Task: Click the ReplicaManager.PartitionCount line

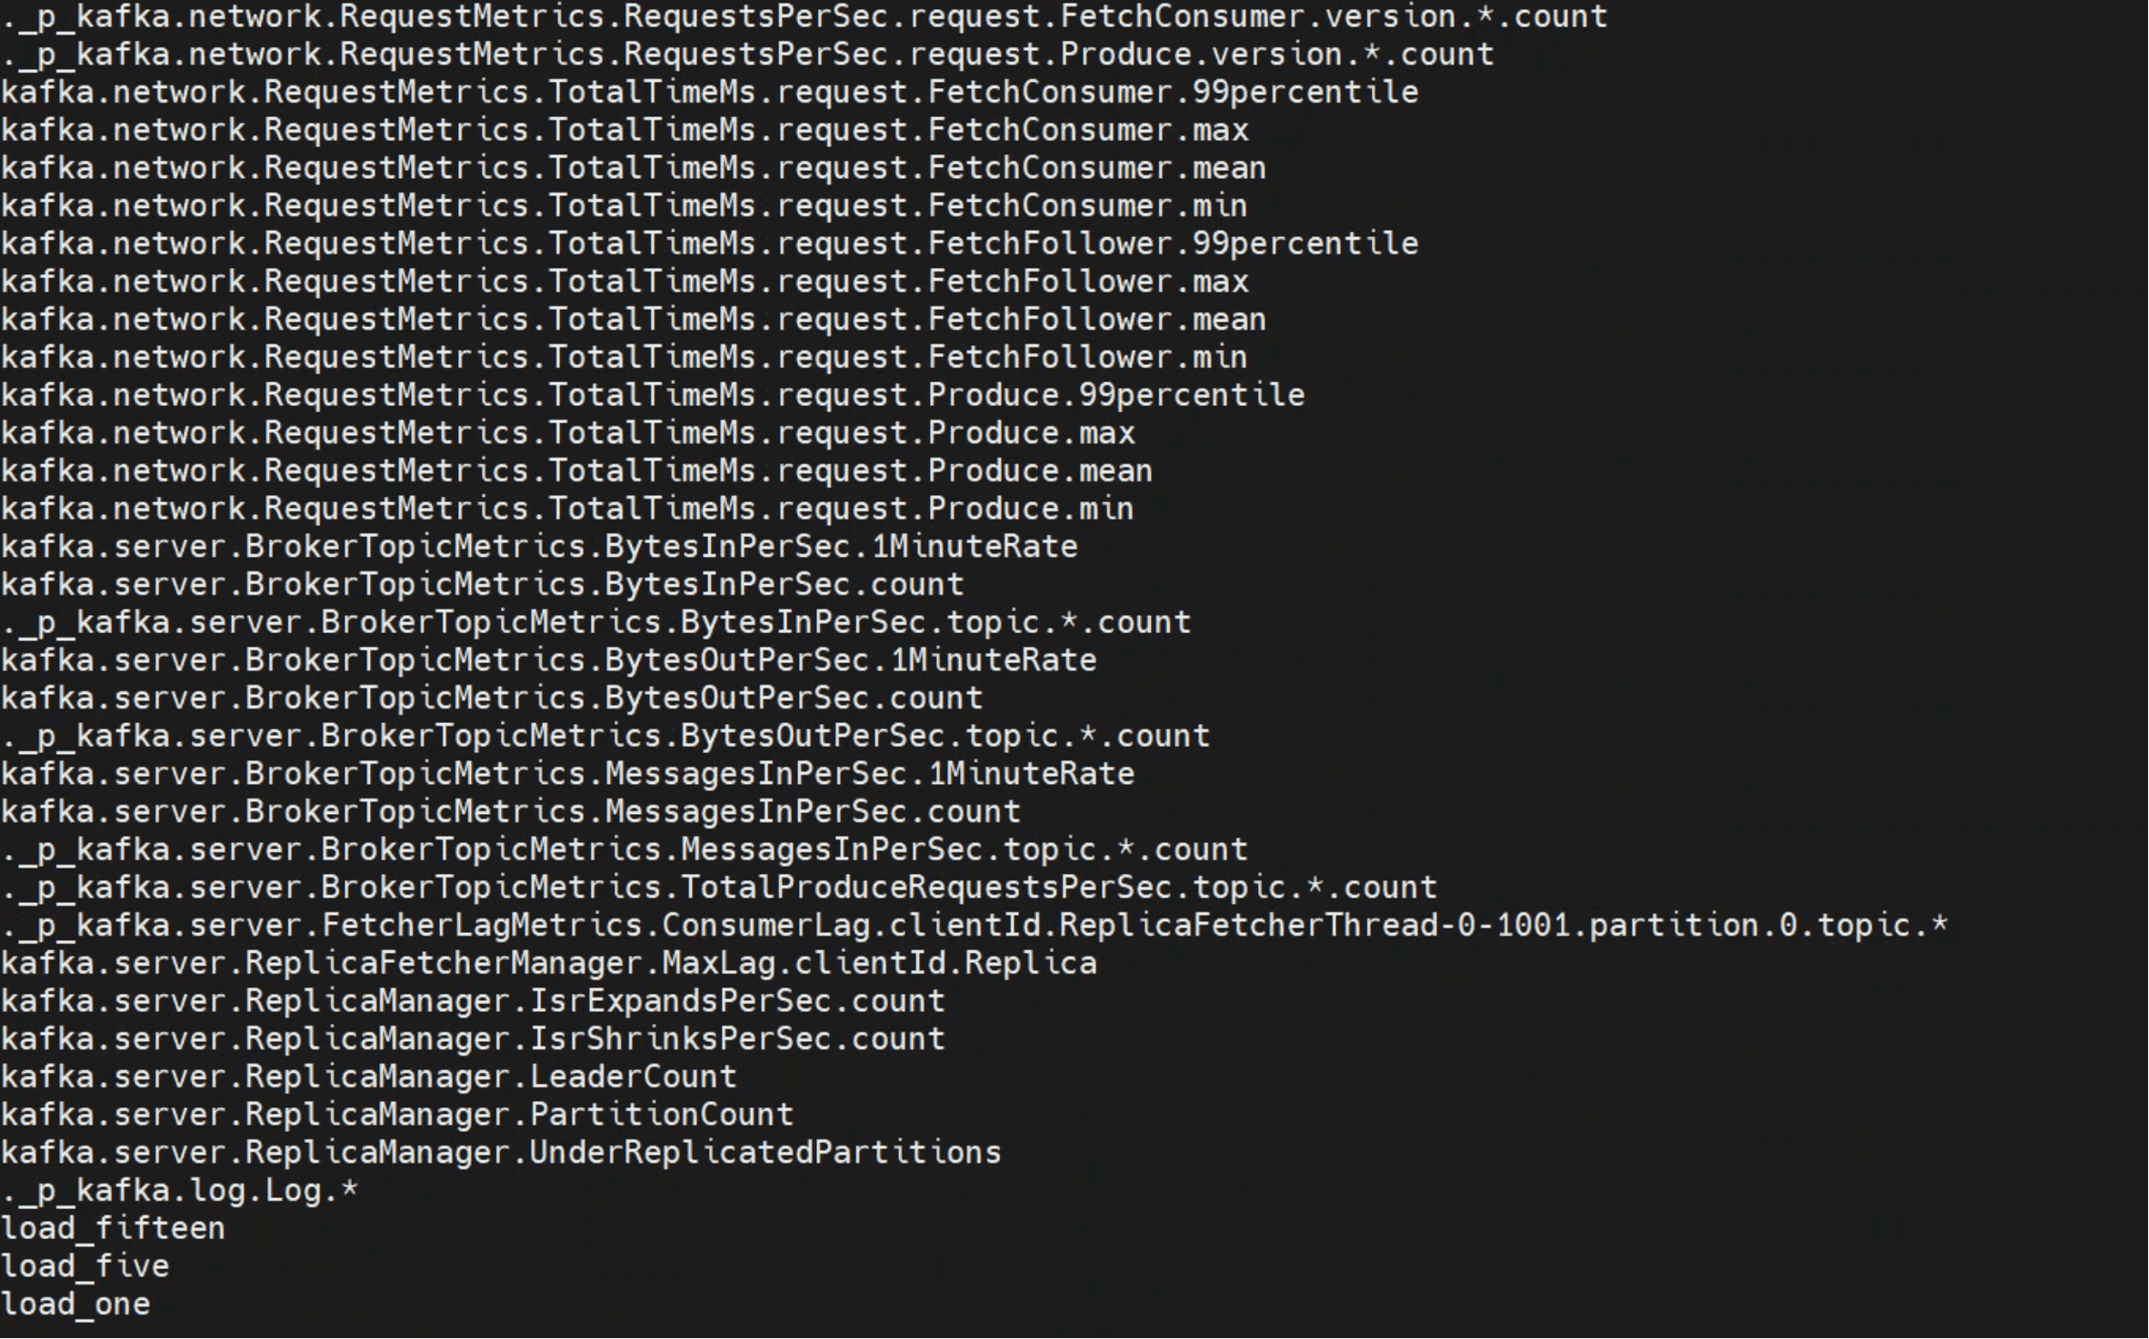Action: pos(397,1115)
